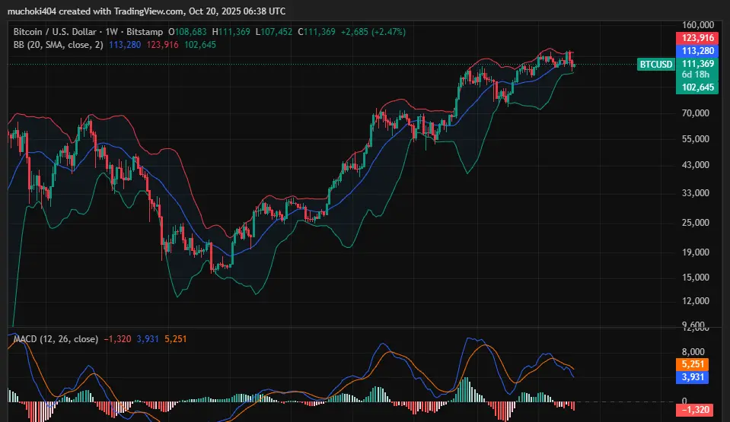This screenshot has height=422, width=730.
Task: Open the Bitcoin / U.S. Dollar symbol title
Action: [x=55, y=32]
